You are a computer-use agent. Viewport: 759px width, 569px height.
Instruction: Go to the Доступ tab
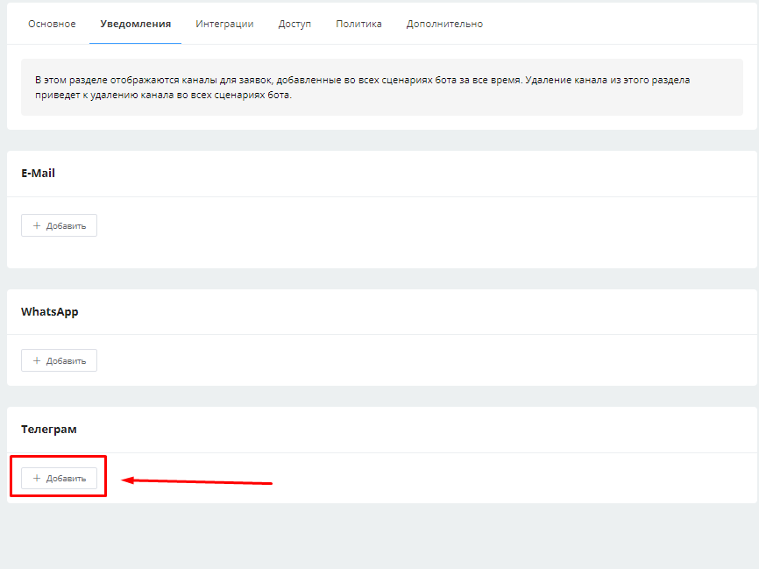[x=294, y=24]
